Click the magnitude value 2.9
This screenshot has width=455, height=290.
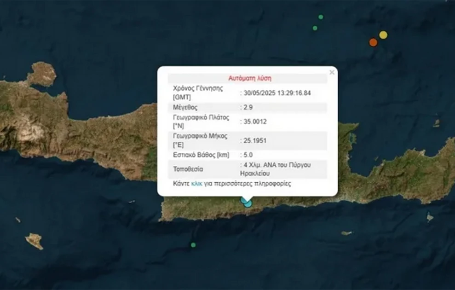click(249, 107)
